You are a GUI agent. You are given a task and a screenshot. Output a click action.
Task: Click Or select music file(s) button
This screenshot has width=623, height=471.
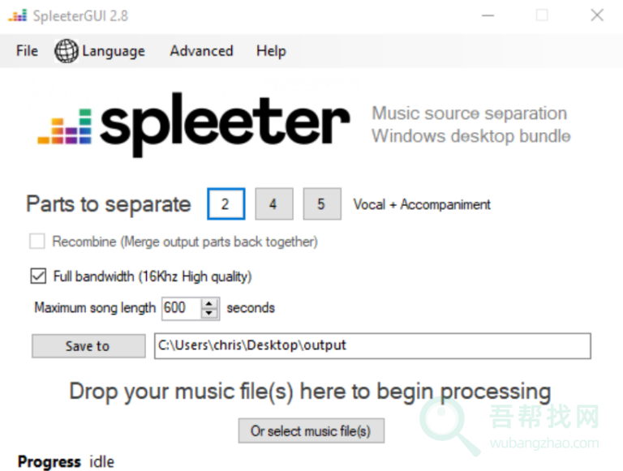(x=311, y=431)
